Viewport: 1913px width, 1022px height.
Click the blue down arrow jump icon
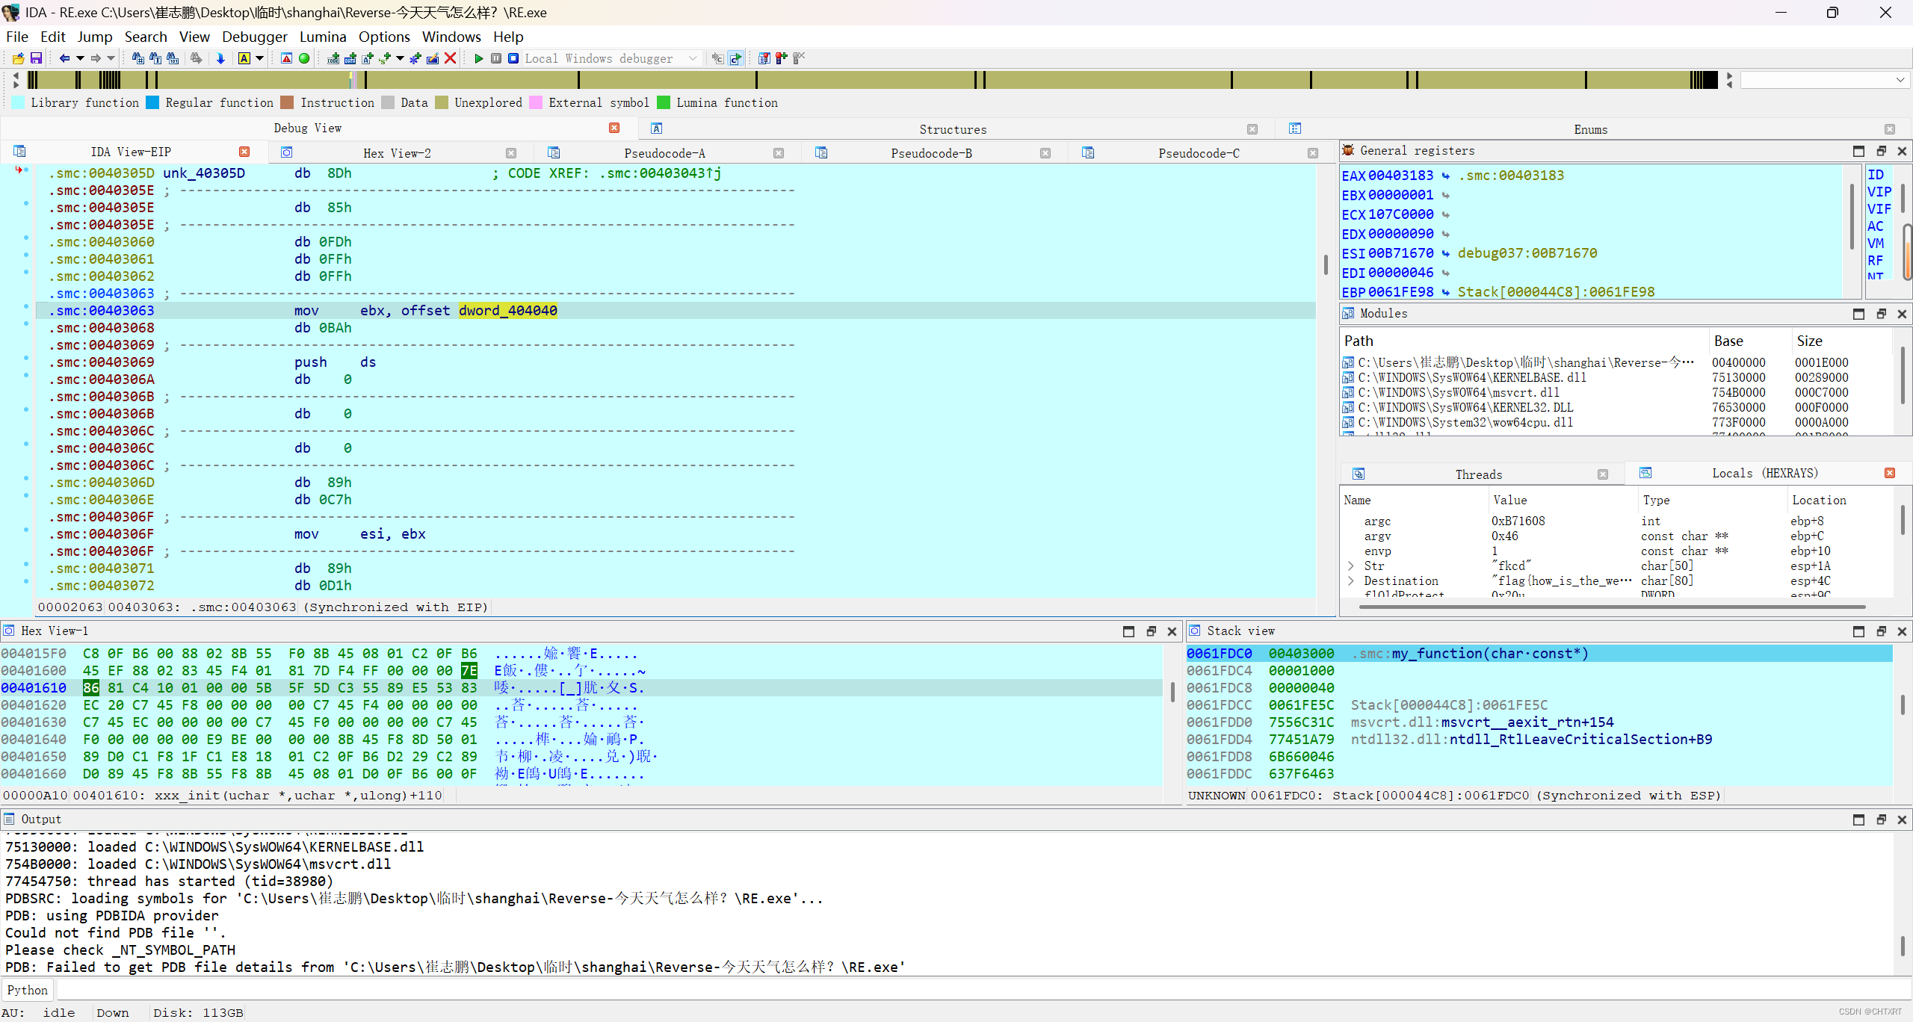(220, 58)
